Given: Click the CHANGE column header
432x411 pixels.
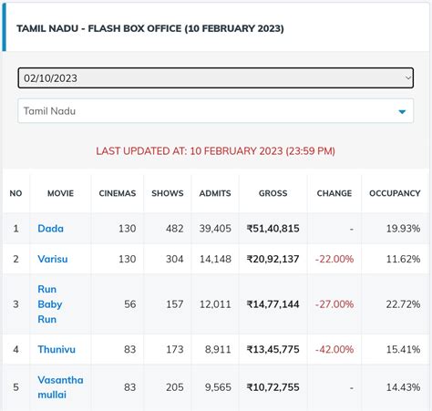Looking at the screenshot, I should click(x=334, y=193).
